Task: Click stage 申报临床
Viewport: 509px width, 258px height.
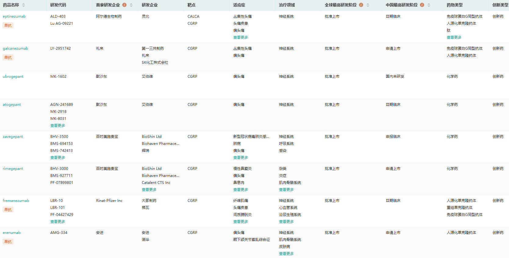Action: pos(393,137)
